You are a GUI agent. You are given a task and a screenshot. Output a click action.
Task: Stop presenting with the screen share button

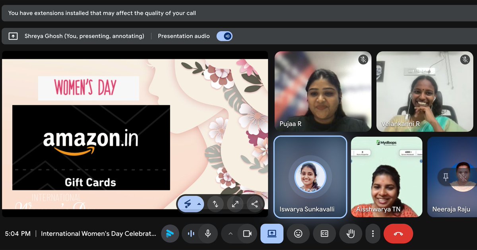point(272,234)
